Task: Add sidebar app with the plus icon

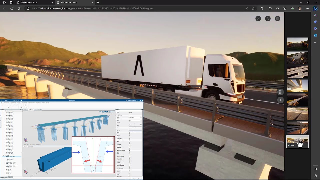Action: pyautogui.click(x=315, y=42)
